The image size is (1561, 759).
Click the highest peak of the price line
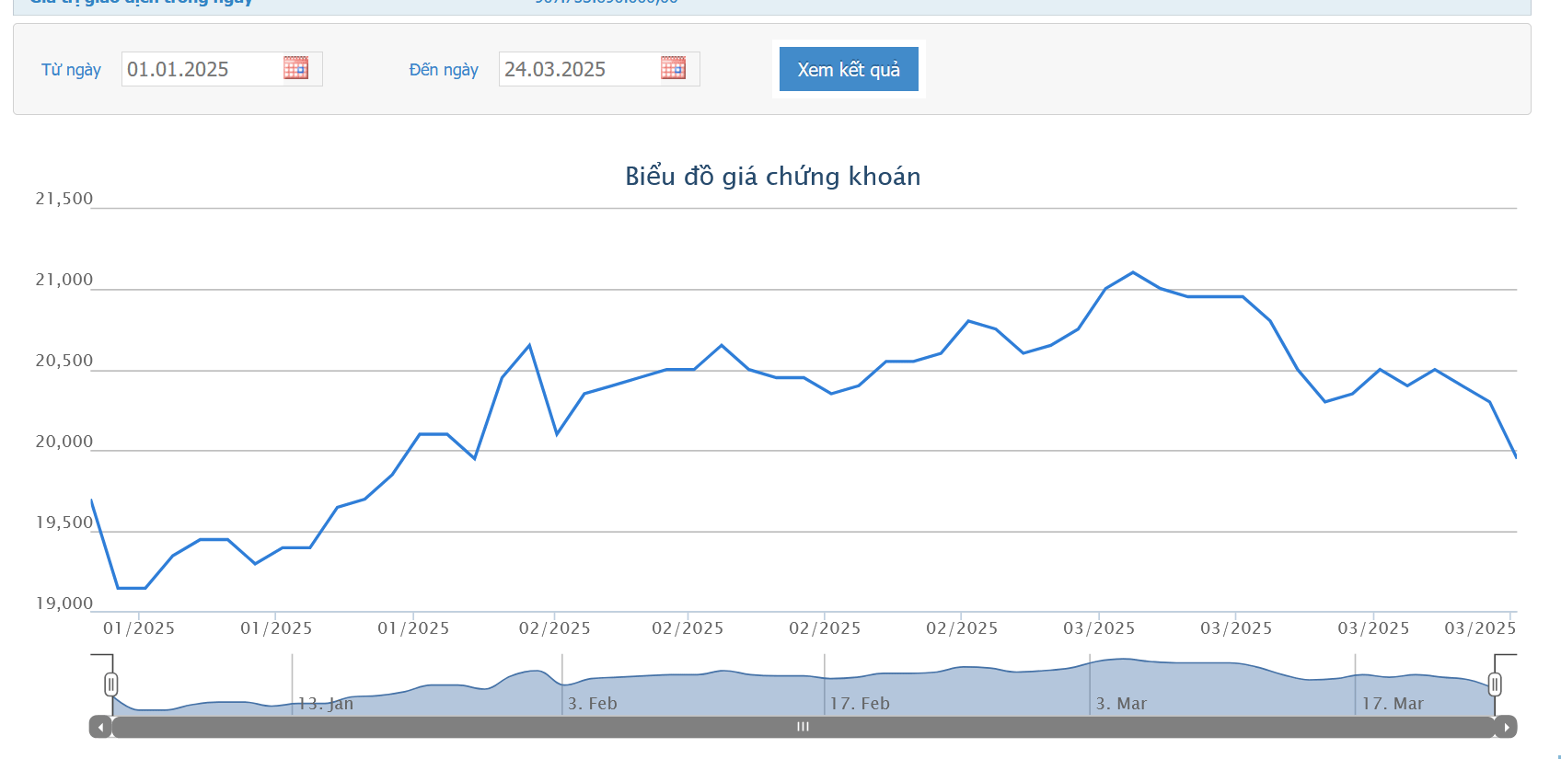pyautogui.click(x=1133, y=272)
